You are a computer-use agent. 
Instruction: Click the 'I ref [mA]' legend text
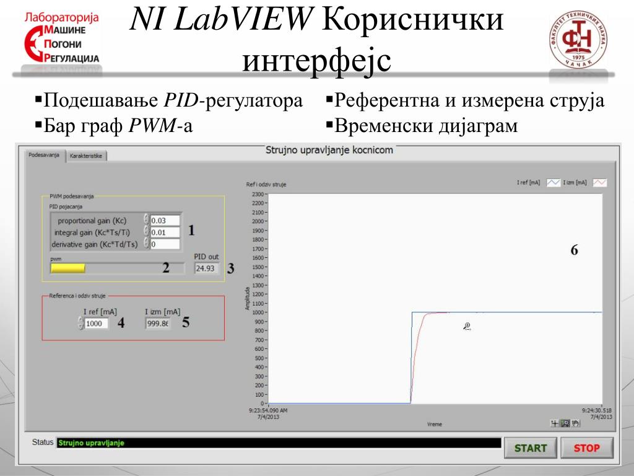pos(528,183)
